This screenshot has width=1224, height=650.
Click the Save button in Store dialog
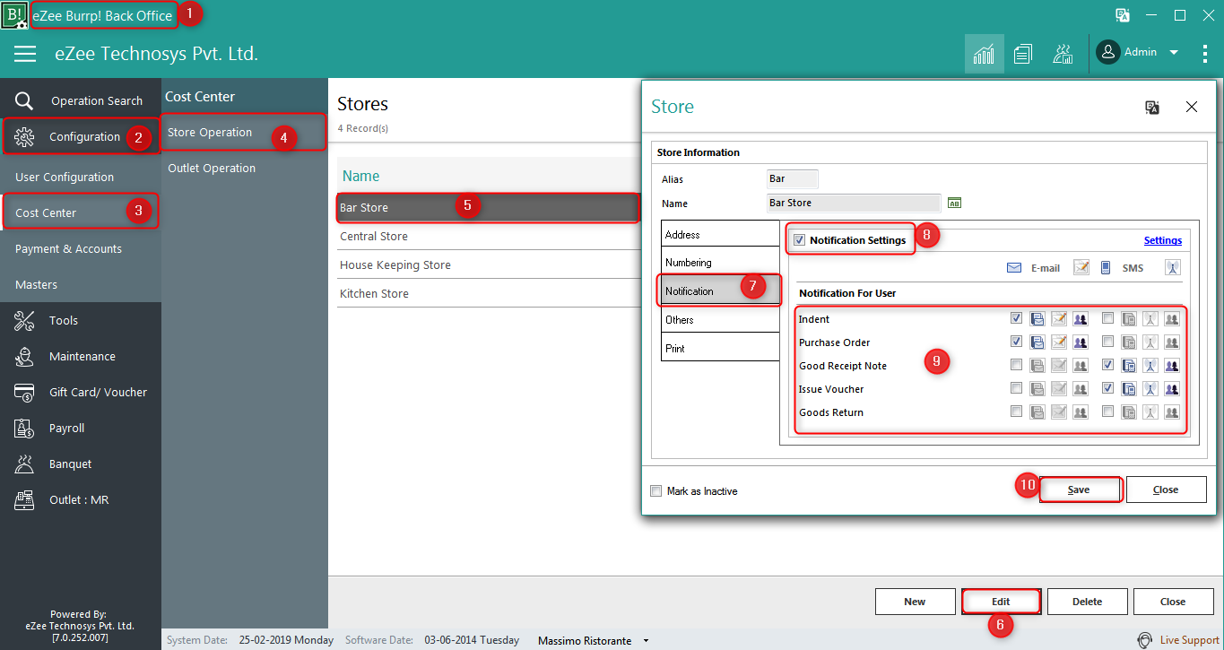pyautogui.click(x=1080, y=490)
